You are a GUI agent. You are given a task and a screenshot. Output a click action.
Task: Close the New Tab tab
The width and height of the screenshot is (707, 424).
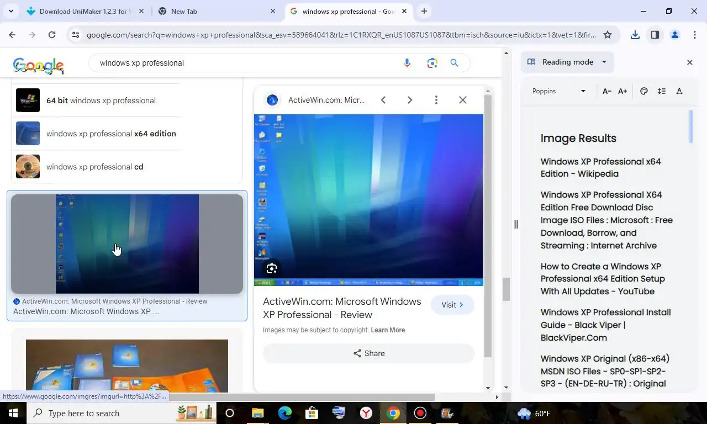[x=273, y=11]
